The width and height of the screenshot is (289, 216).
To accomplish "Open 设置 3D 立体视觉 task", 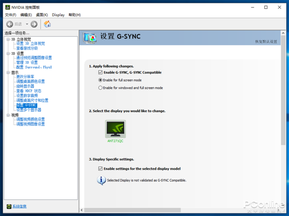I will coord(31,43).
